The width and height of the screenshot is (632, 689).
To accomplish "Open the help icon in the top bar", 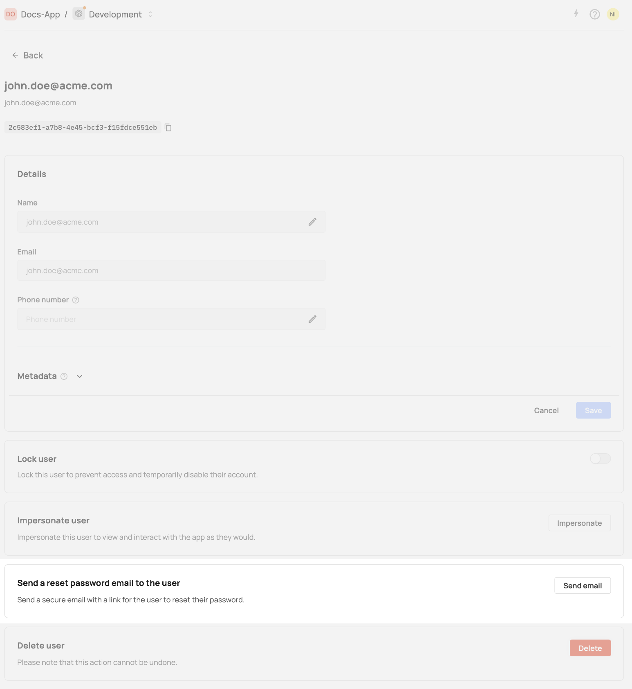I will click(594, 14).
